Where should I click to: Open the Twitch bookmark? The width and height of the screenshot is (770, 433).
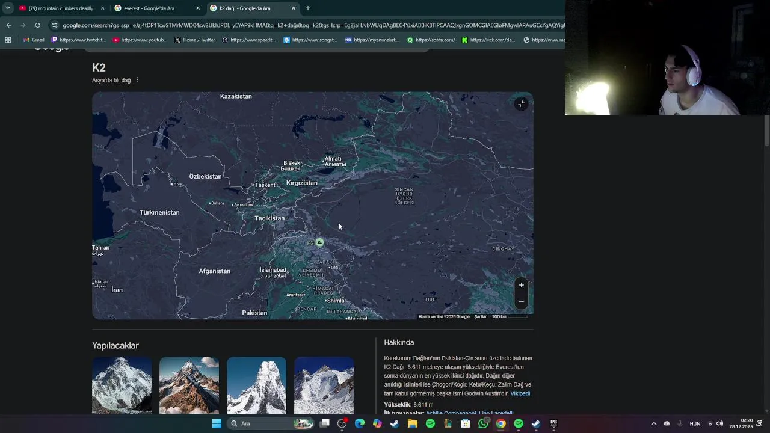pyautogui.click(x=79, y=40)
